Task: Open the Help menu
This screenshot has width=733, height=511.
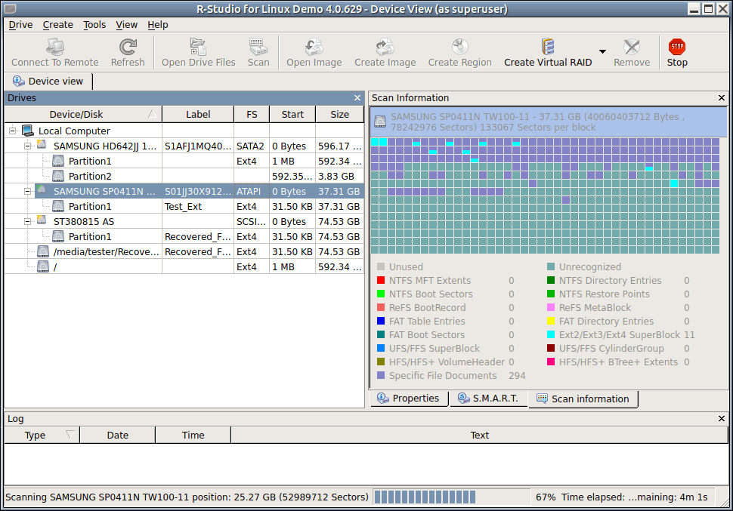Action: [158, 25]
